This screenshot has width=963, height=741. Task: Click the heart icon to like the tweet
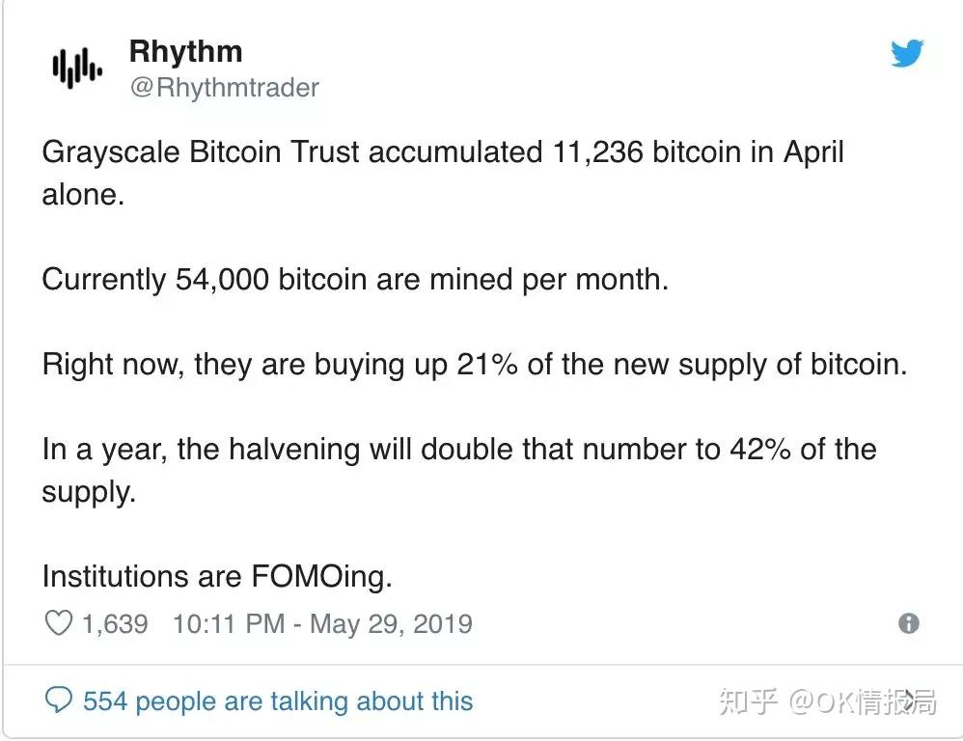tap(57, 622)
